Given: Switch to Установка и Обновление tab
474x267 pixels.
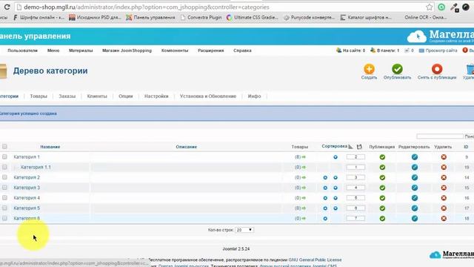Looking at the screenshot, I should (208, 96).
